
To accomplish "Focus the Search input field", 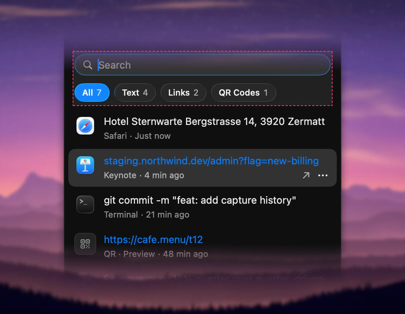I will (202, 65).
